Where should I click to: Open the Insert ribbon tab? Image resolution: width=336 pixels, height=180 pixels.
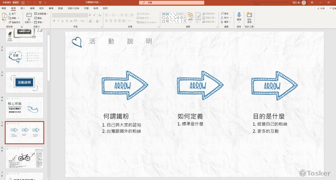[x=23, y=8]
